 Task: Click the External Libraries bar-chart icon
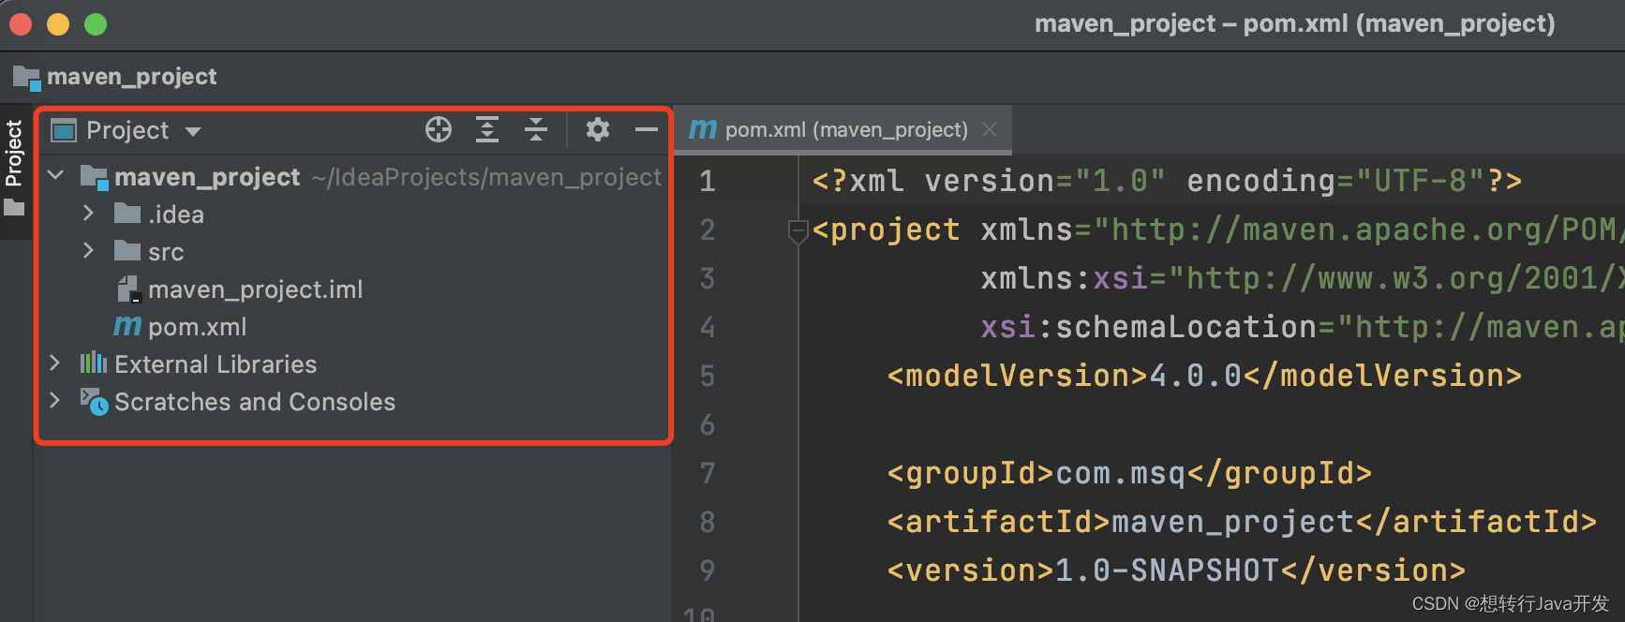coord(94,363)
